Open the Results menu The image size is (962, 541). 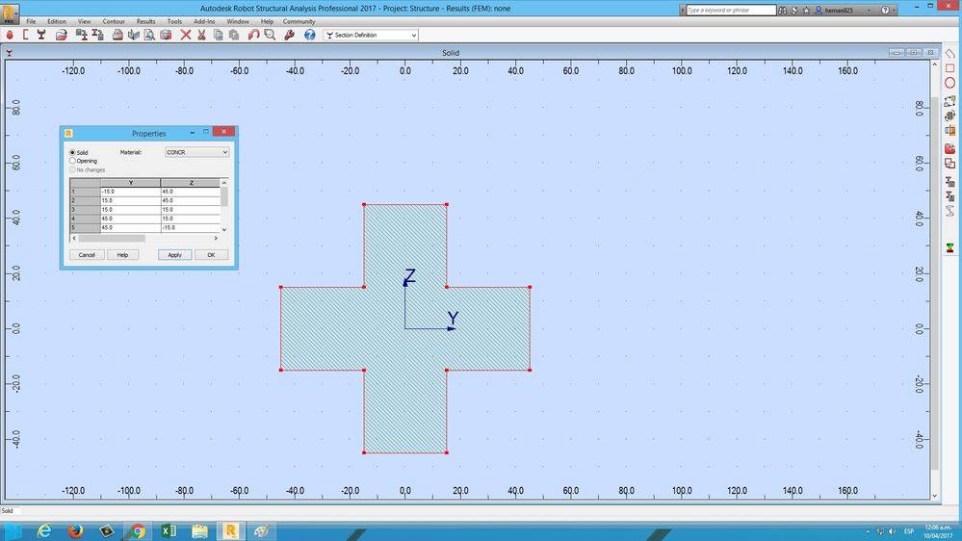pyautogui.click(x=145, y=21)
